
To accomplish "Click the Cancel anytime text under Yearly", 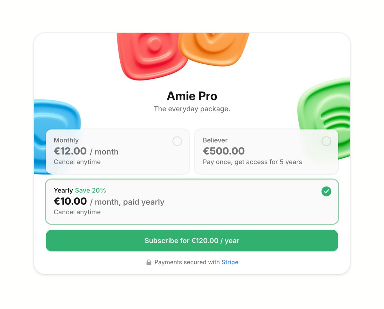I will (77, 212).
